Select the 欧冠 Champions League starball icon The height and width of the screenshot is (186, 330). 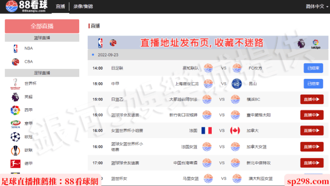[x=15, y=137]
